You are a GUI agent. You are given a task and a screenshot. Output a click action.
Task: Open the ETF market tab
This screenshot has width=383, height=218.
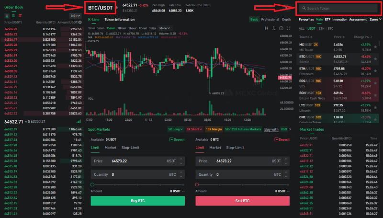[x=327, y=19]
